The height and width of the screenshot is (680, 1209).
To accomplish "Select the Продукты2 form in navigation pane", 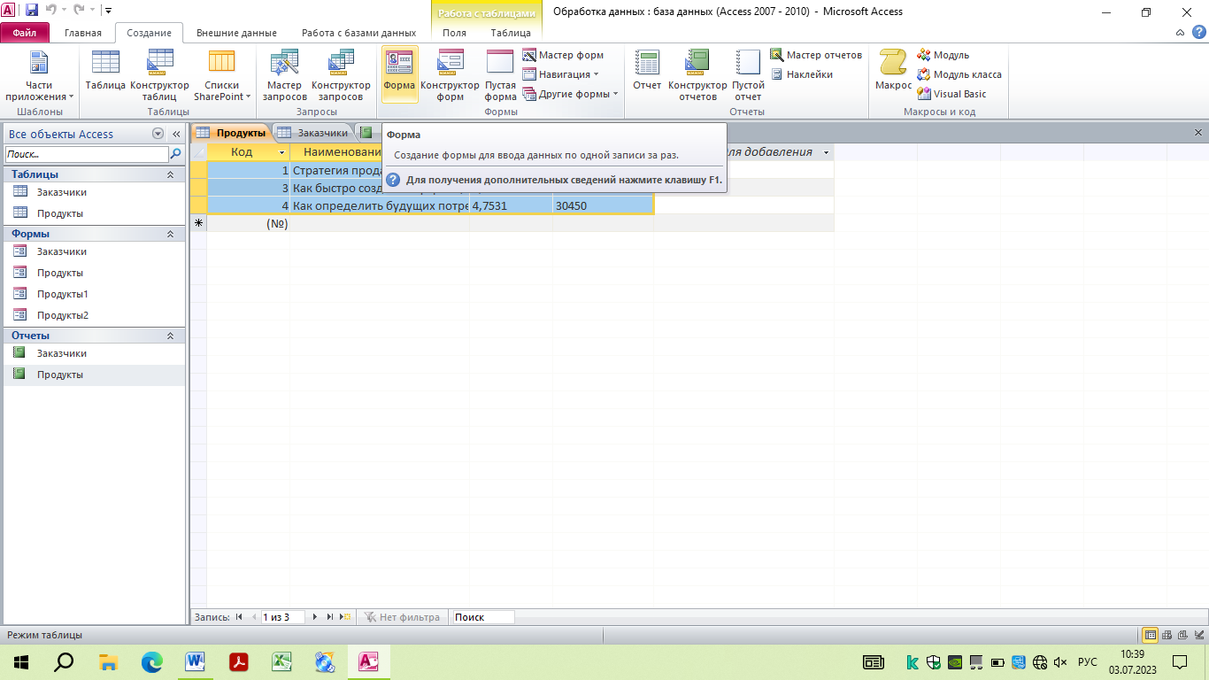I will [93, 315].
